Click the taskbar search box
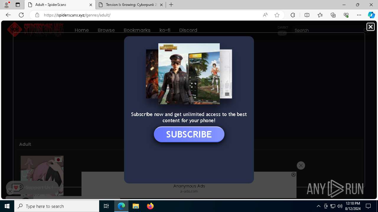Viewport: 378px width, 212px height. pyautogui.click(x=57, y=206)
